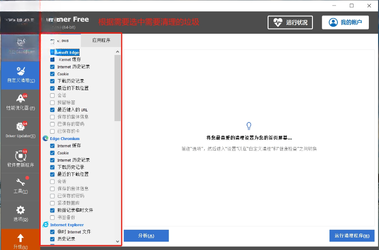
Task: Click the 运行清理程序(R) button
Action: (x=352, y=236)
